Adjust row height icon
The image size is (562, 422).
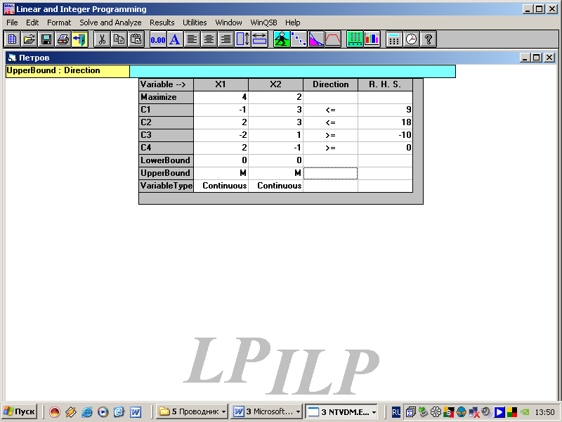(242, 39)
